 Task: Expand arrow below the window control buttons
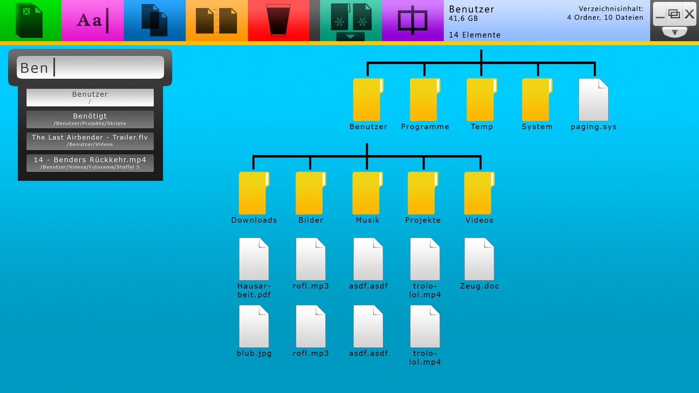point(674,32)
